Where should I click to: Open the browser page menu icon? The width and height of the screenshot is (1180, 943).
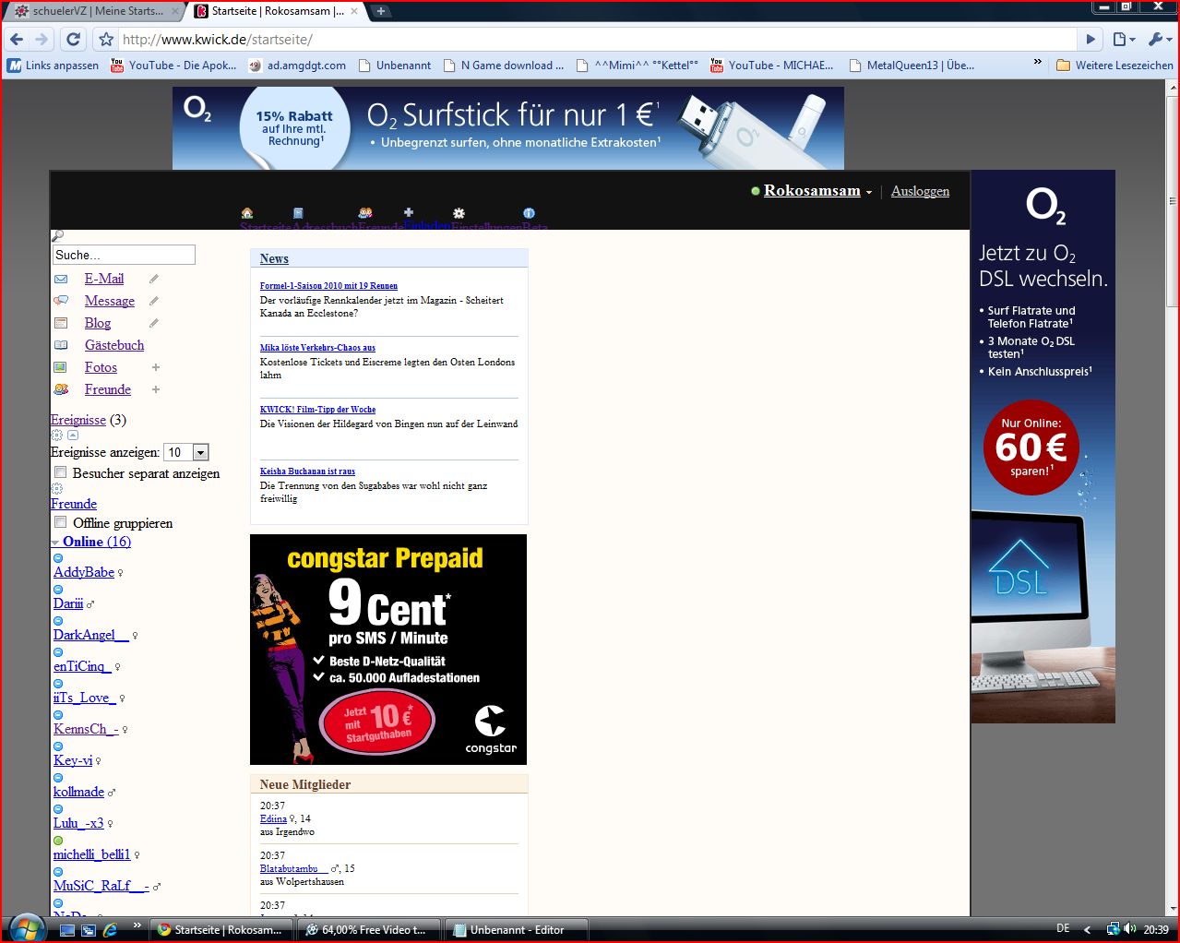pos(1123,39)
